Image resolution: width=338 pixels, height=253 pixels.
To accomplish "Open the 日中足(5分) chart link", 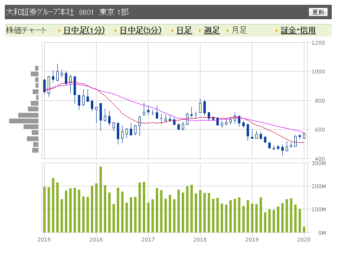I will (140, 30).
